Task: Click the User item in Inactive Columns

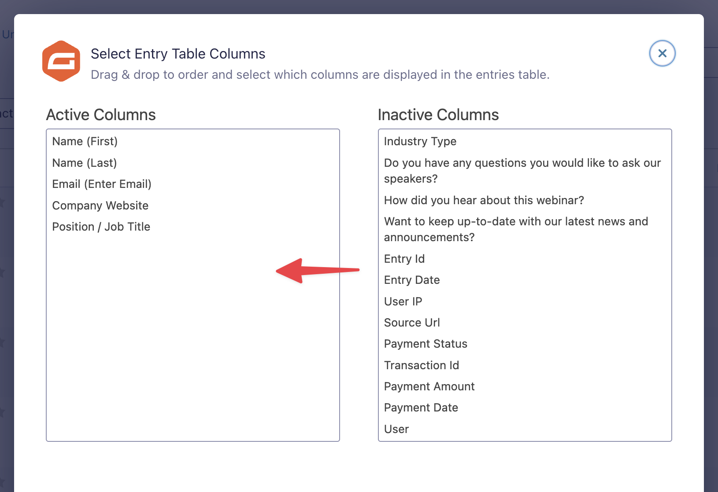Action: tap(396, 429)
